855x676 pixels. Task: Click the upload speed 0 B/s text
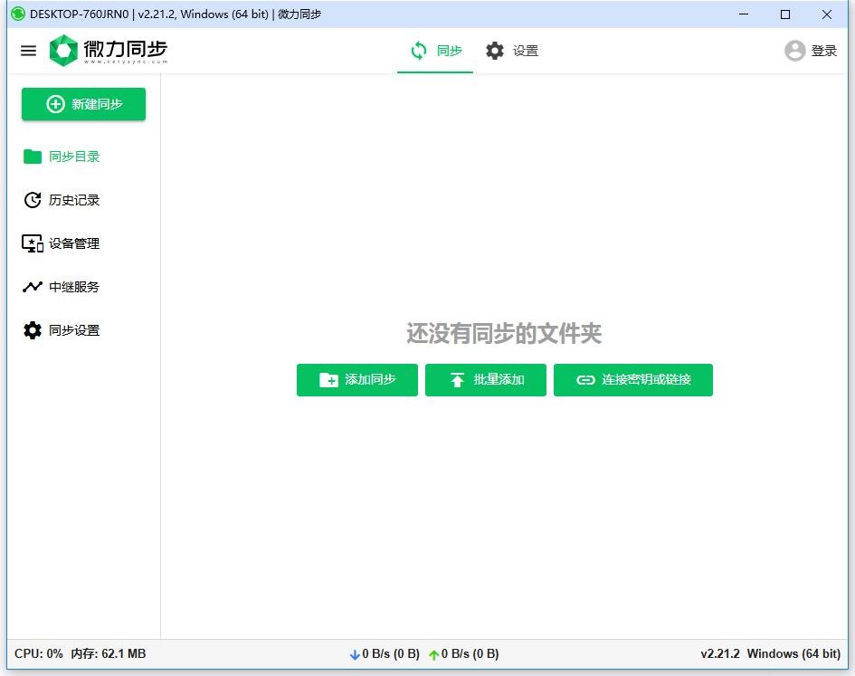(x=470, y=653)
